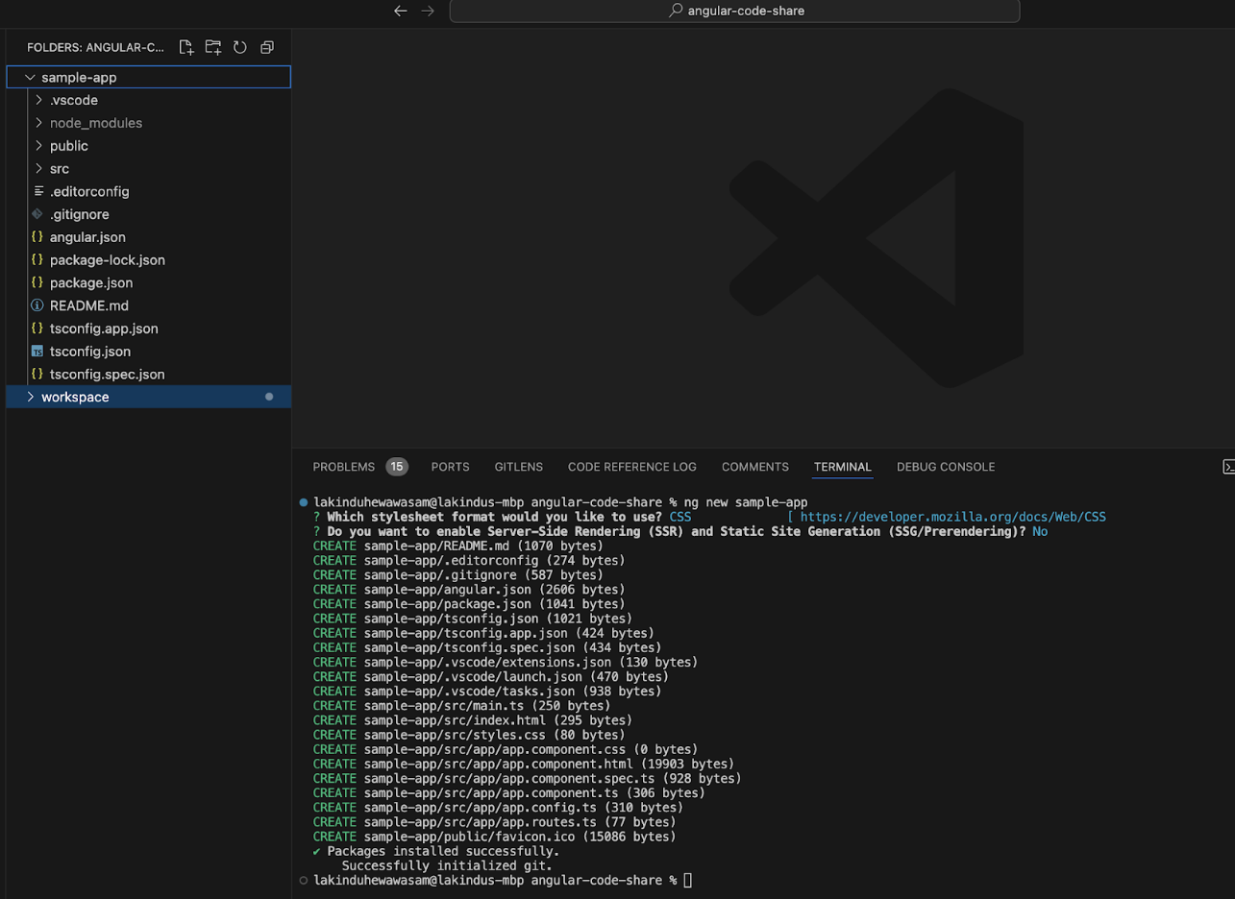The width and height of the screenshot is (1235, 899).
Task: Open the README.md file
Action: coord(88,305)
